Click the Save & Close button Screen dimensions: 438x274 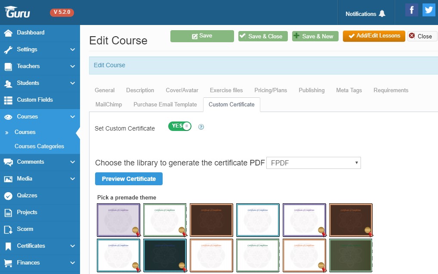pos(261,36)
